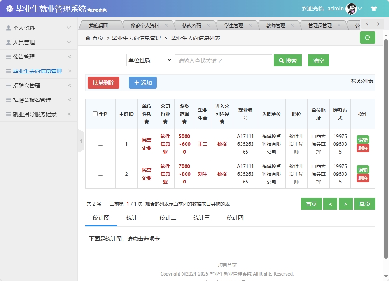The image size is (389, 281).
Task: Click the keyword search input field
Action: click(223, 61)
